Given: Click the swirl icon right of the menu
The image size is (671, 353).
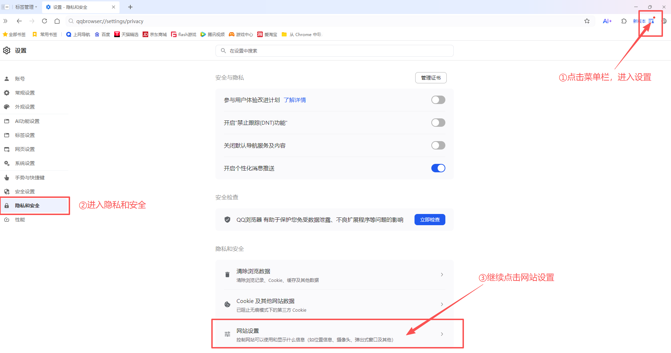Looking at the screenshot, I should click(664, 21).
